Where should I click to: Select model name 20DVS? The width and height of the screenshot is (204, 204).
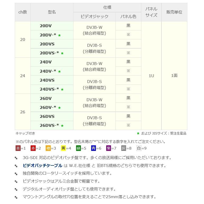click(47, 44)
